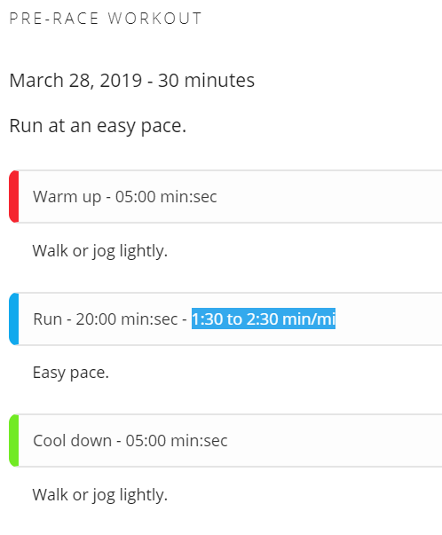
Task: Click the 'Easy pace.' note under Run
Action: tap(71, 373)
